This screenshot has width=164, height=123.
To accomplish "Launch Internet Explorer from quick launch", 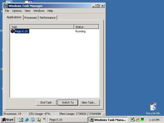I will point(27,120).
